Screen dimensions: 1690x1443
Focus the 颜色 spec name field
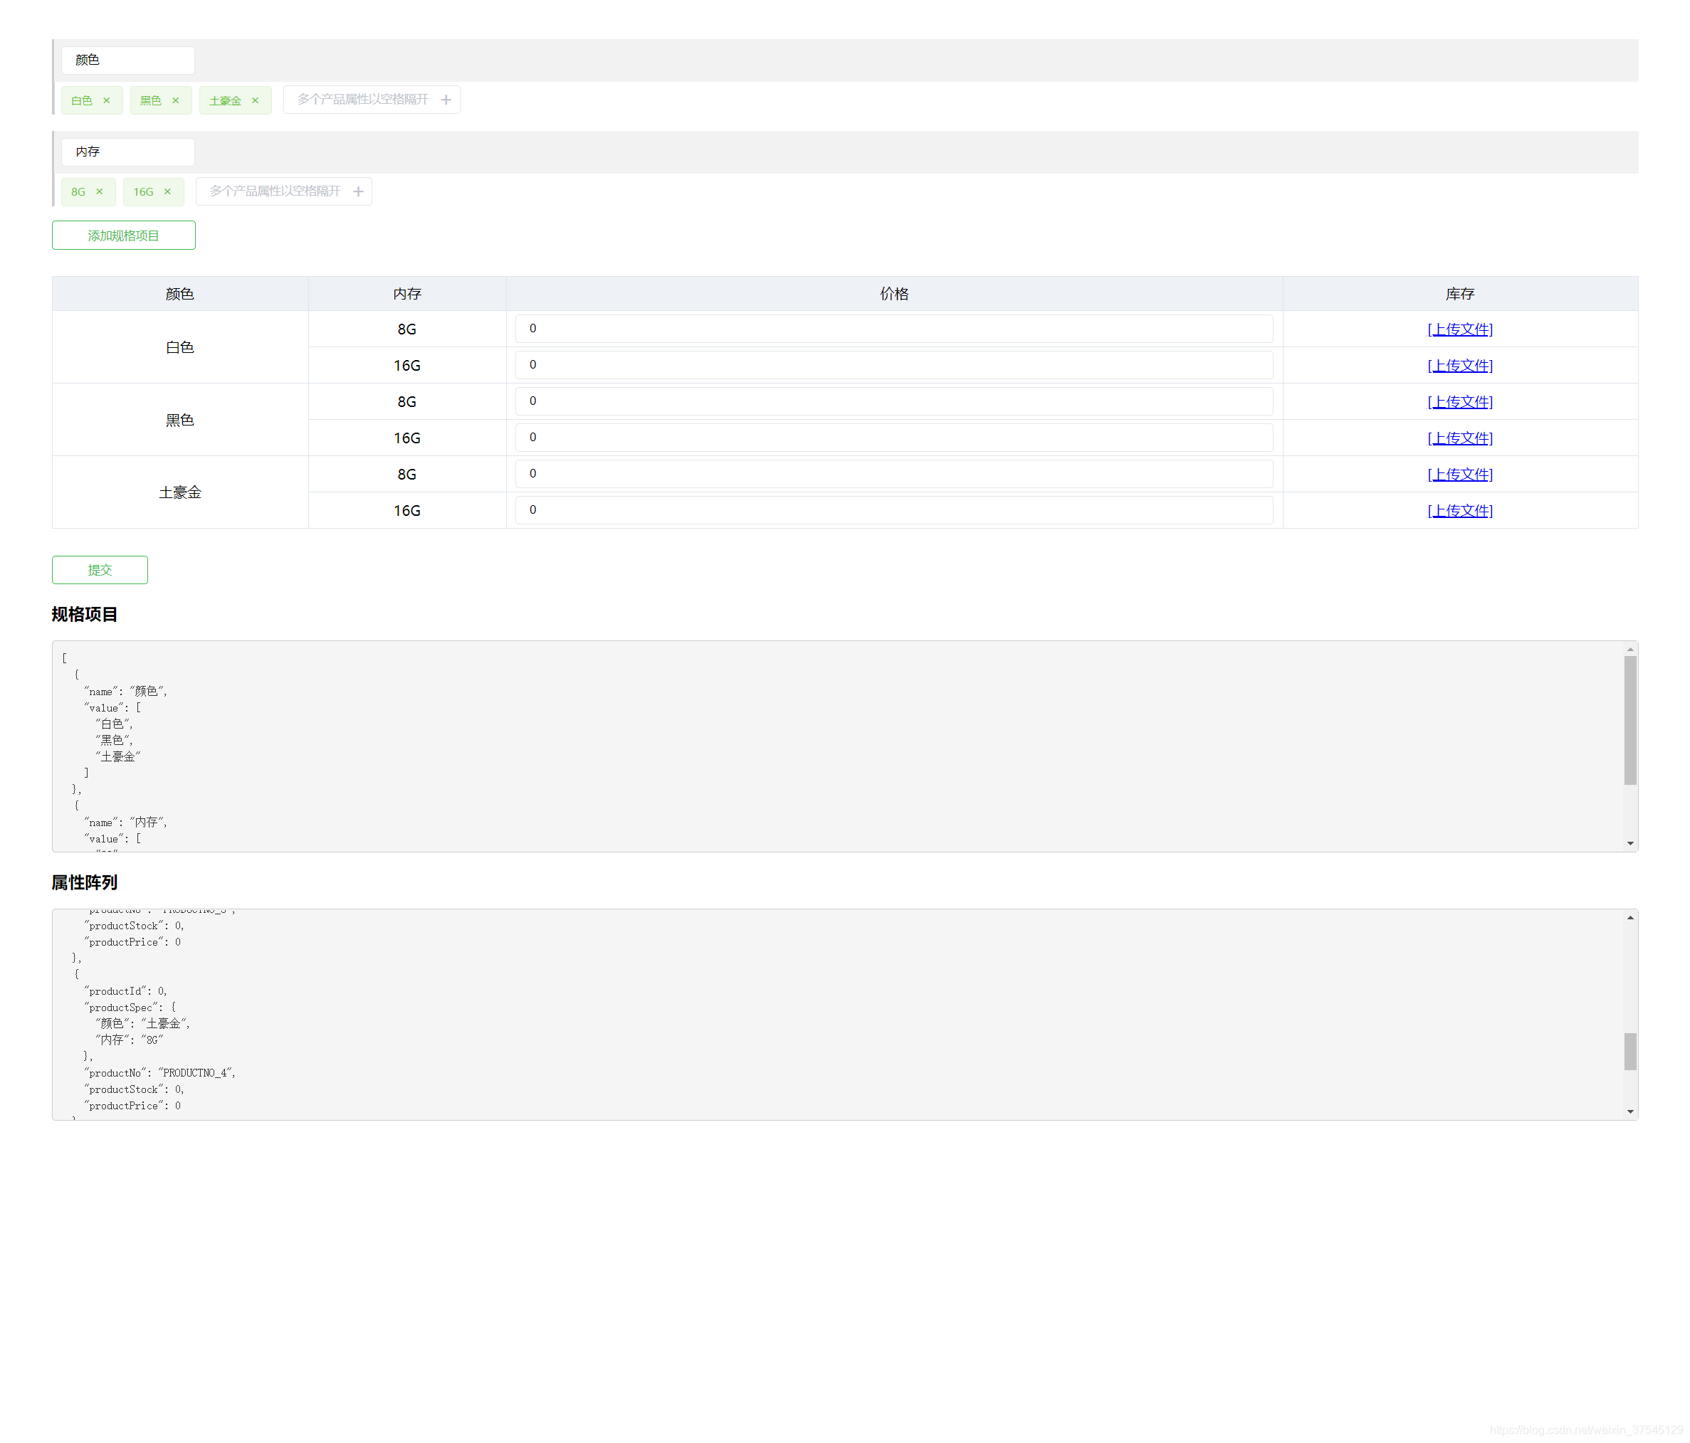coord(128,60)
